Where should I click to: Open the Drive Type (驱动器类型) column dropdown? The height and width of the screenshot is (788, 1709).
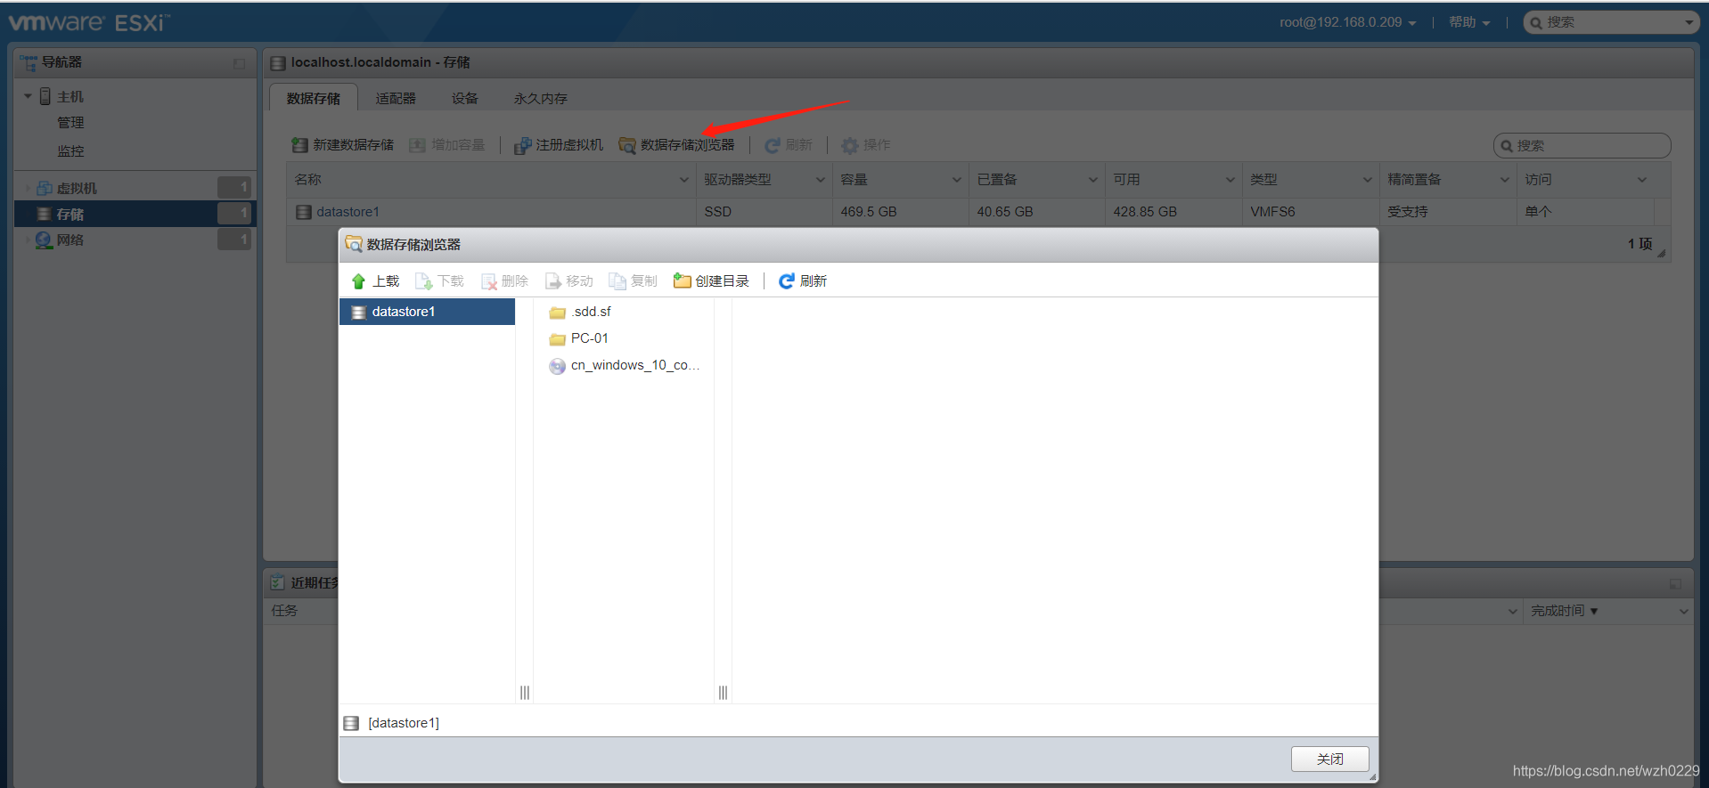820,180
